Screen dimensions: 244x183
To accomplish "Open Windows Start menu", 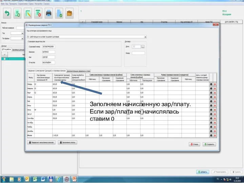I will point(4,179).
